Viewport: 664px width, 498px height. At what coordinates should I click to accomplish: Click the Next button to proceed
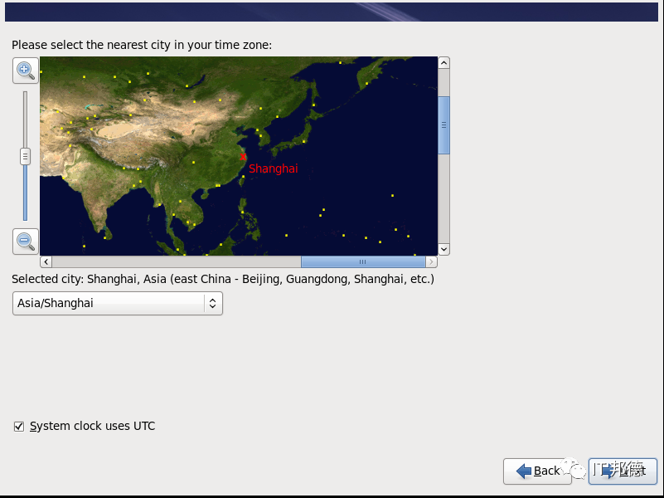pos(623,471)
